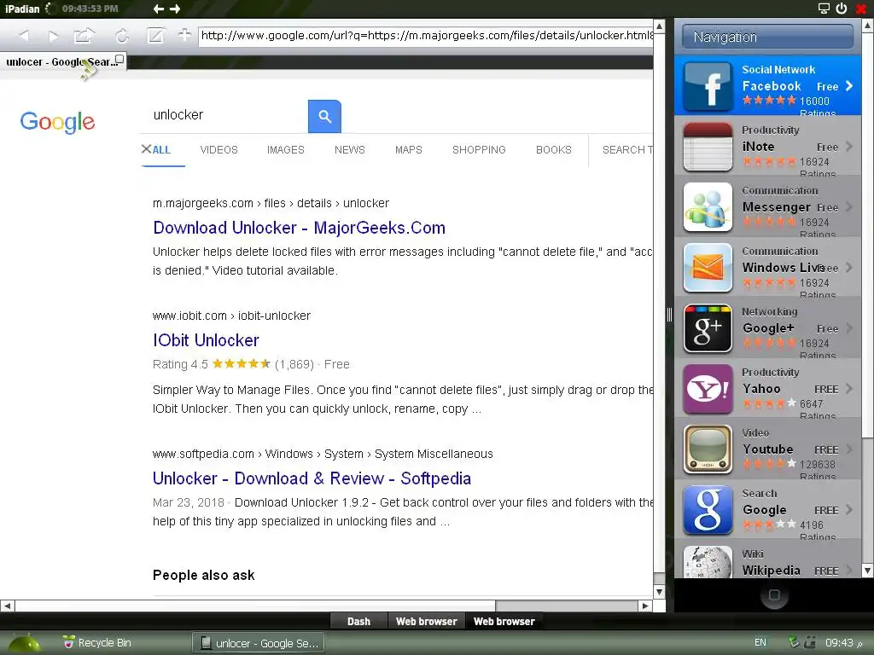The width and height of the screenshot is (874, 655).
Task: Expand Youtube entry chevron
Action: 849,449
